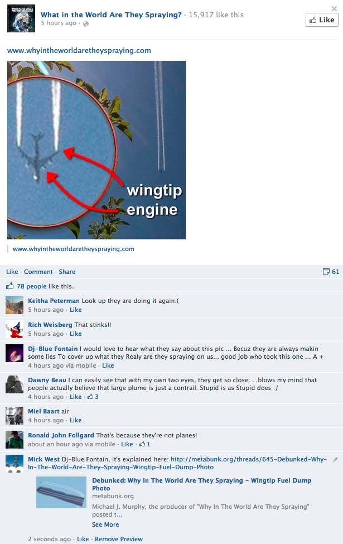This screenshot has width=343, height=544.
Task: Open the page profile picture thumbnail
Action: coord(21,18)
